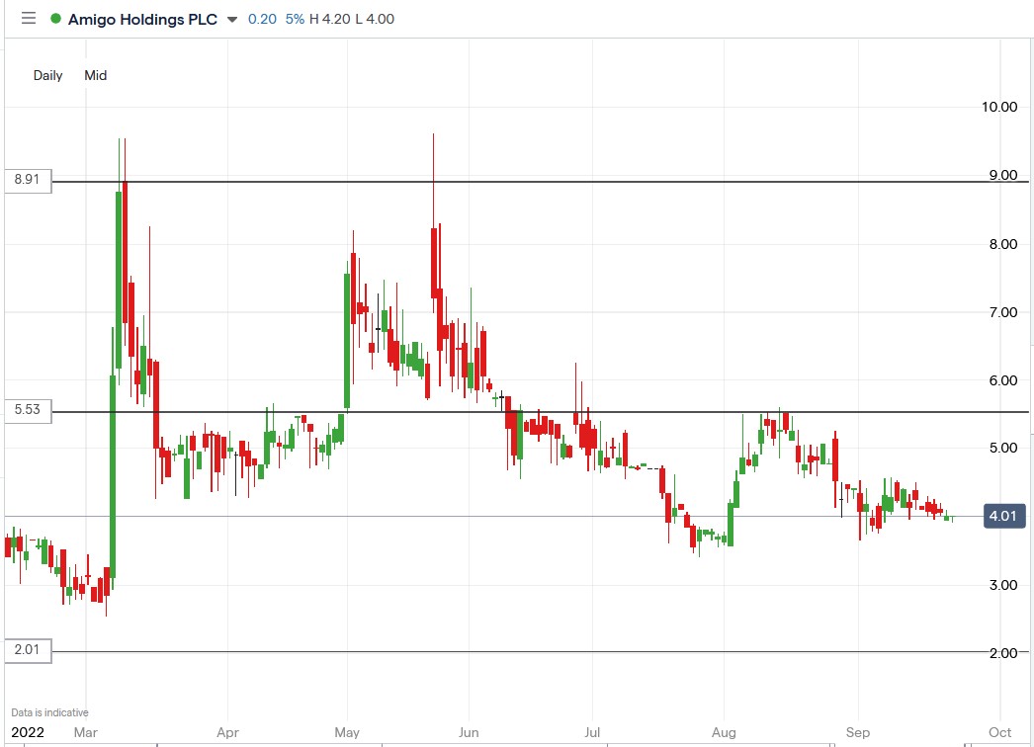Open the hamburger navigation menu
This screenshot has width=1034, height=747.
[28, 18]
